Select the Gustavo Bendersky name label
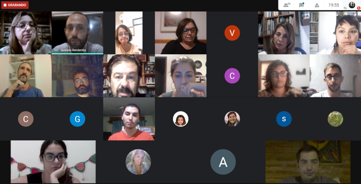The height and width of the screenshot is (184, 361). (x=73, y=50)
